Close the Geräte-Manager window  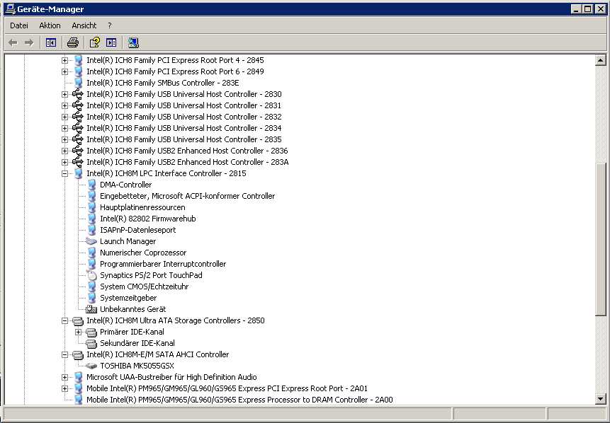600,9
